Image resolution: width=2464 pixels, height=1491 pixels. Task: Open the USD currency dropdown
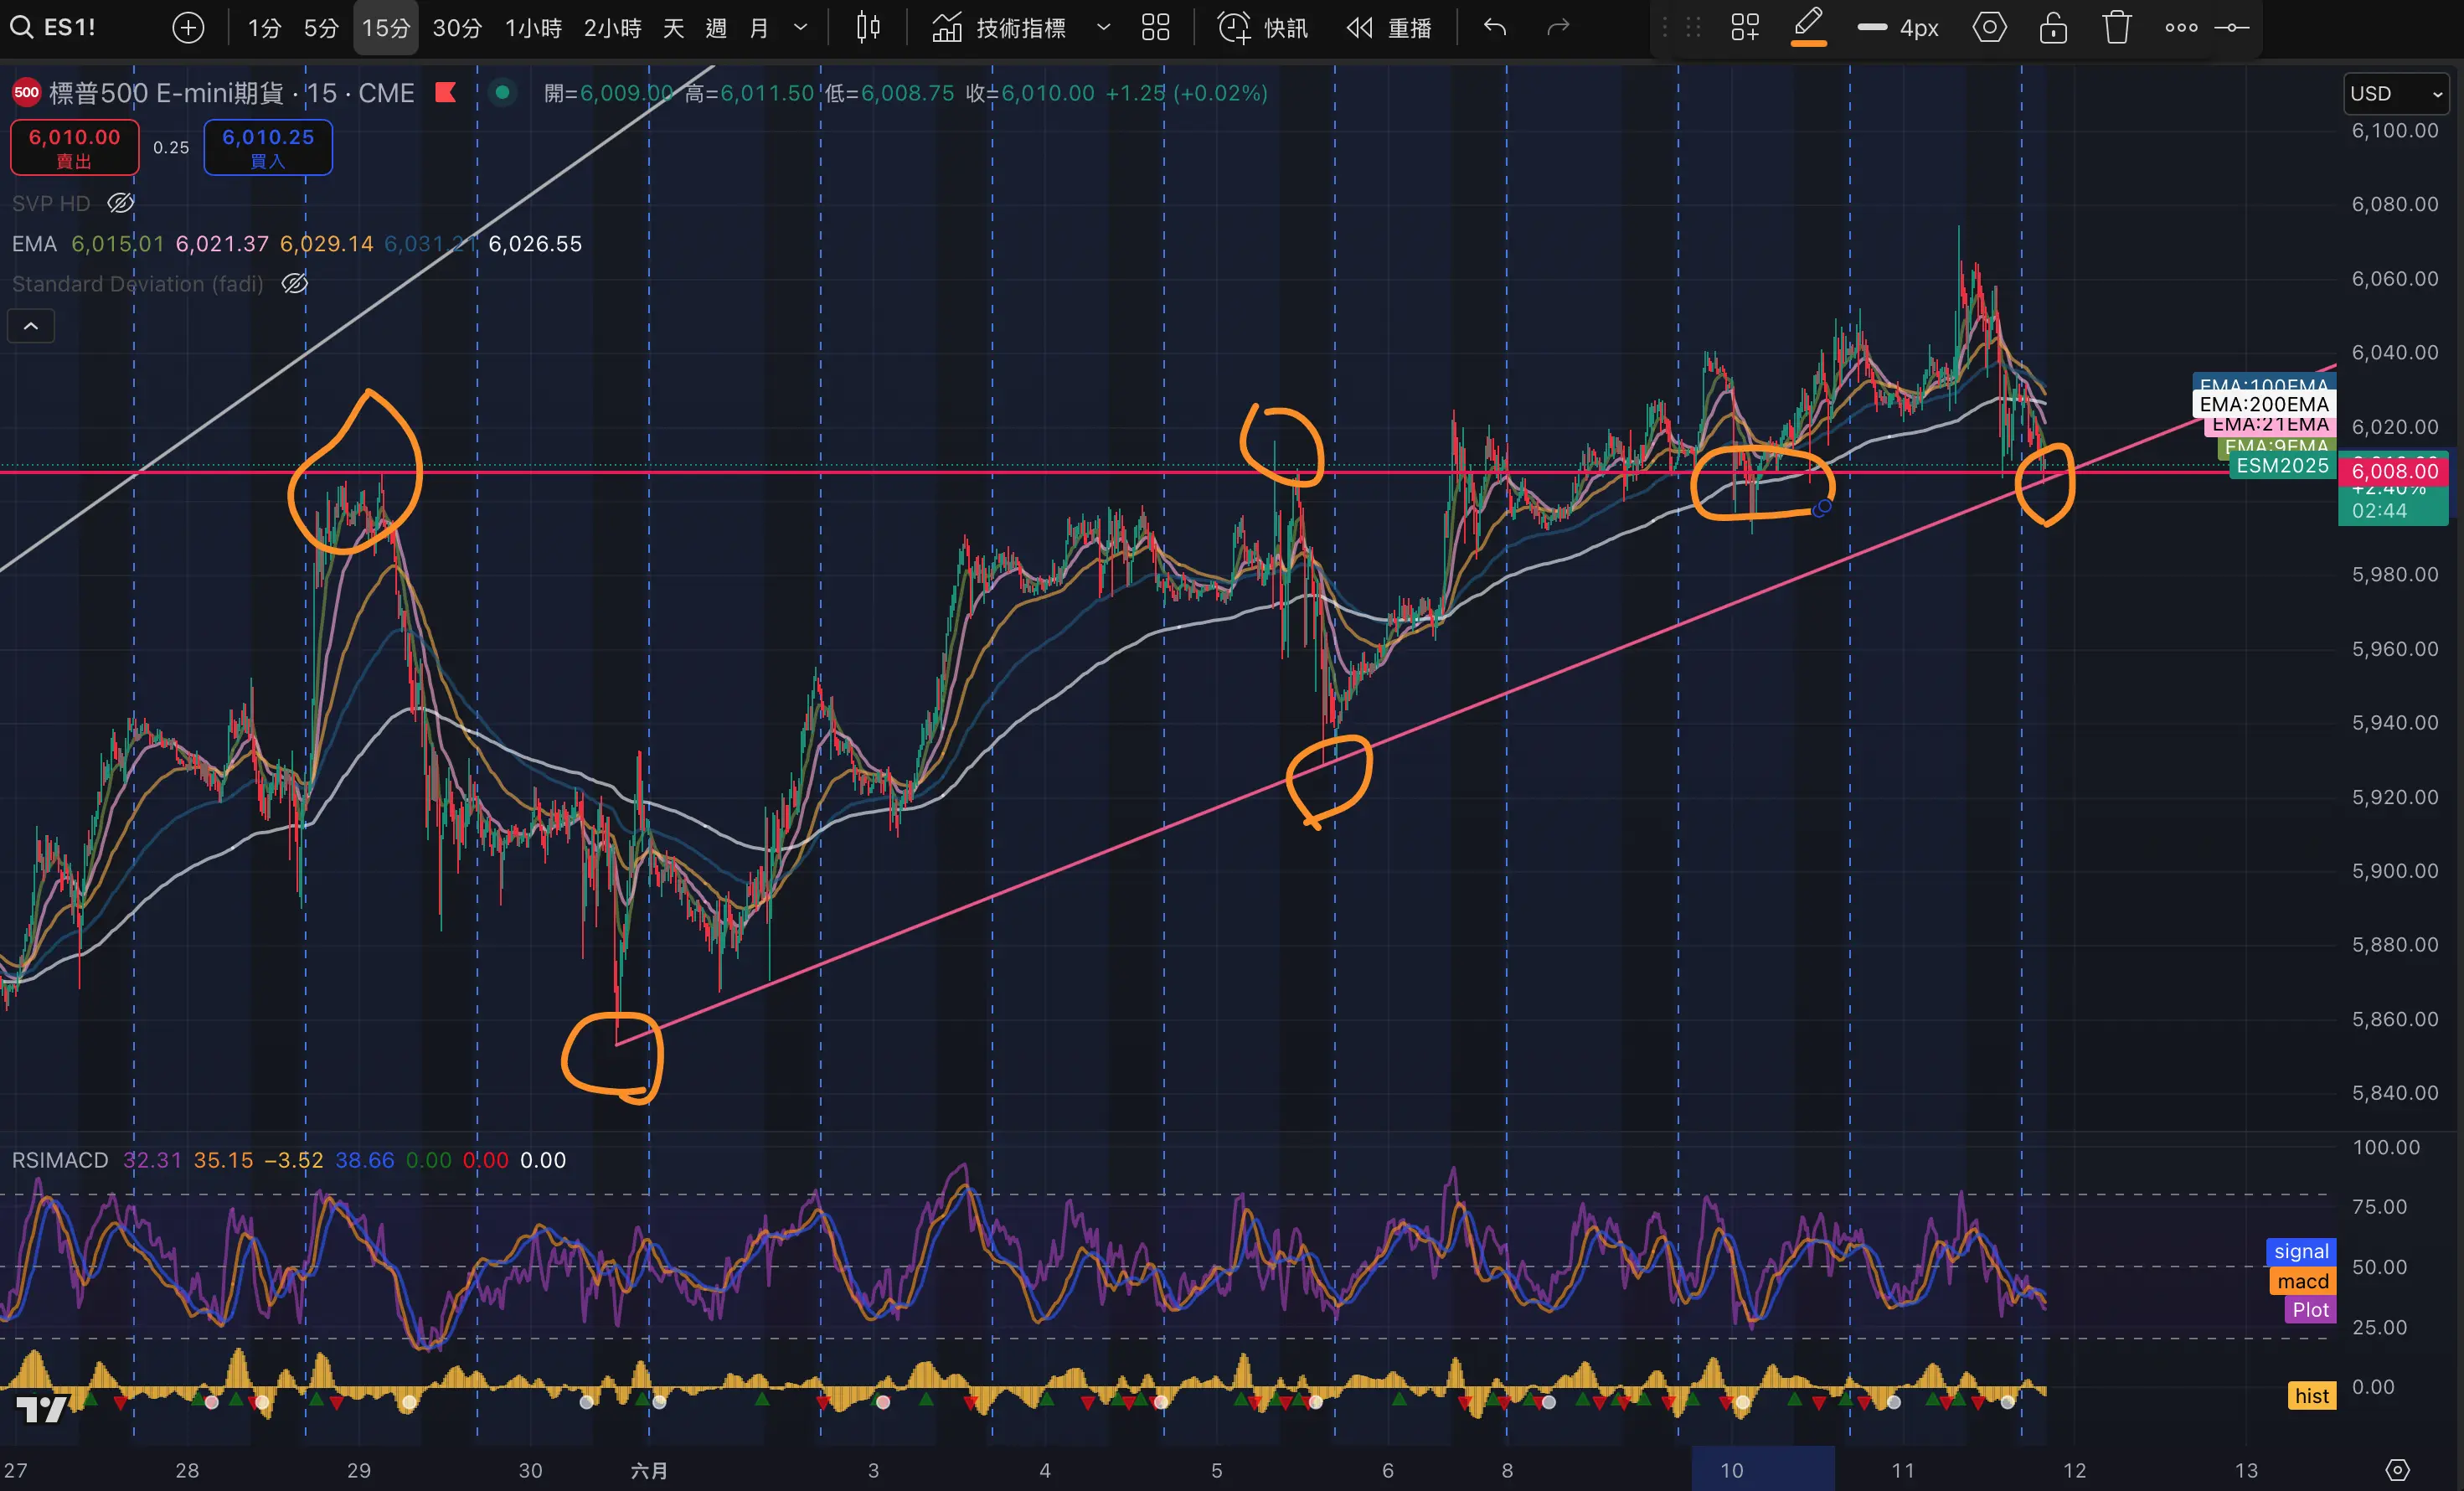click(2397, 93)
